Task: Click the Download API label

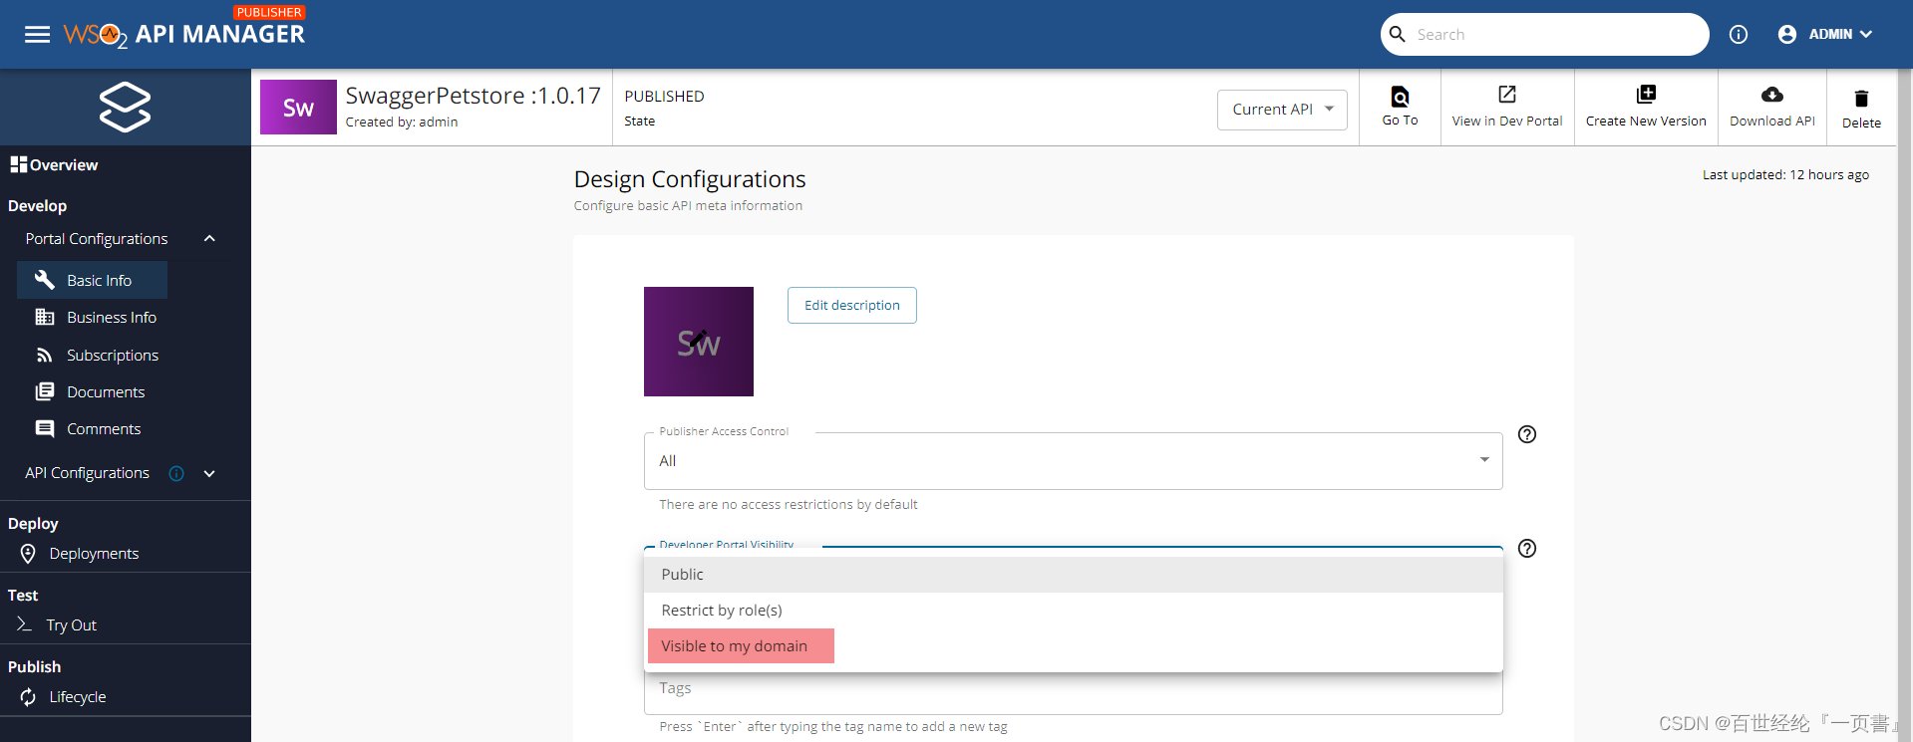Action: [1772, 121]
